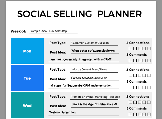Screen dimensions: 162x119
Task: Click 'Forbes Advisors article on' field
Action: pos(95,78)
